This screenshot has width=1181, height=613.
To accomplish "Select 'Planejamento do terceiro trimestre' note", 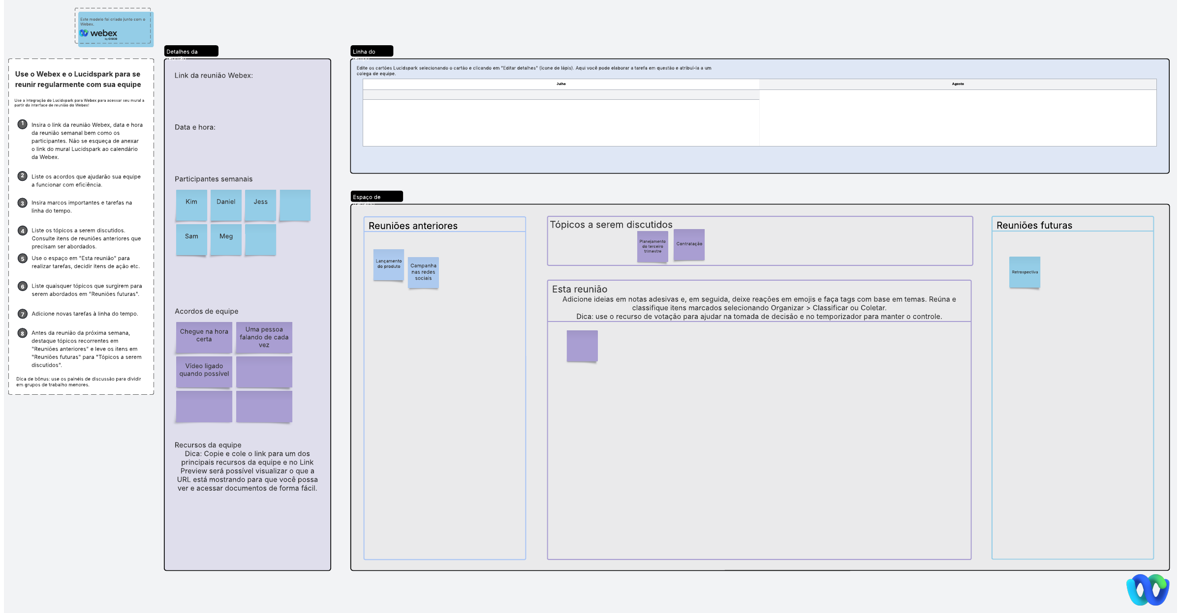I will click(x=653, y=246).
